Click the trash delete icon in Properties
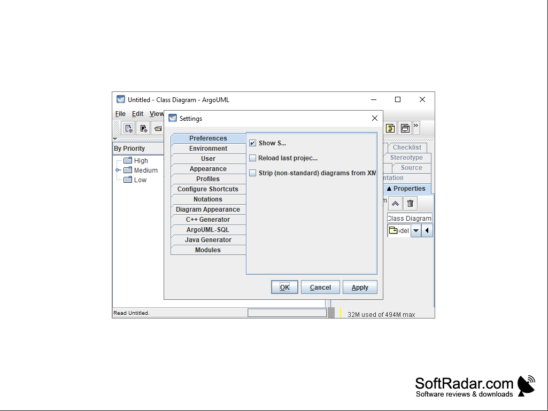This screenshot has width=548, height=411. (410, 204)
